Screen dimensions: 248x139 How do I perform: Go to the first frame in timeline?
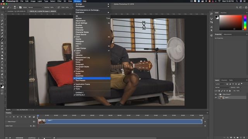[7, 117]
